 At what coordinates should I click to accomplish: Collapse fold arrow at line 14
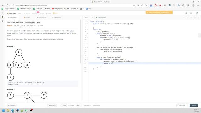coord(87,47)
